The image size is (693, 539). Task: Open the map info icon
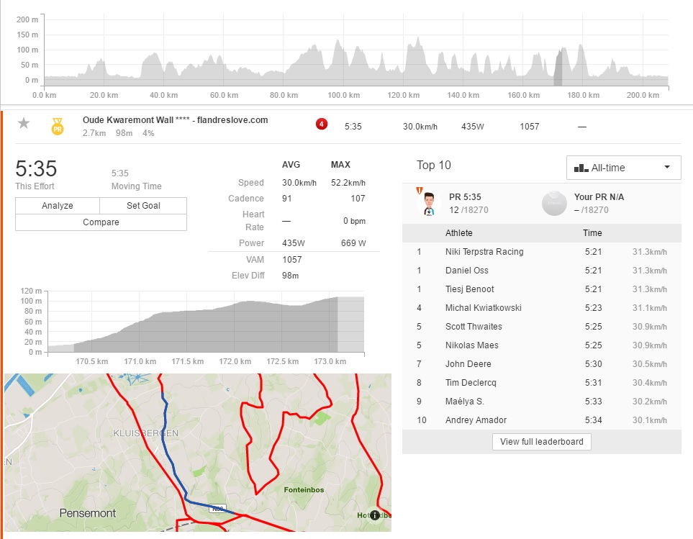(x=374, y=515)
